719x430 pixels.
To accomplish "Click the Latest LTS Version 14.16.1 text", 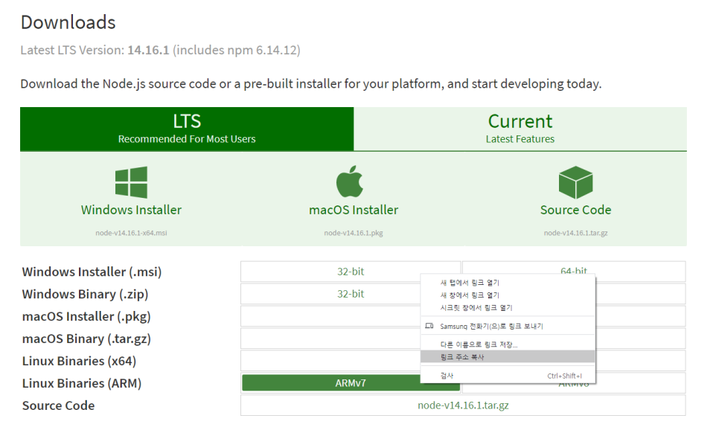I will click(160, 50).
